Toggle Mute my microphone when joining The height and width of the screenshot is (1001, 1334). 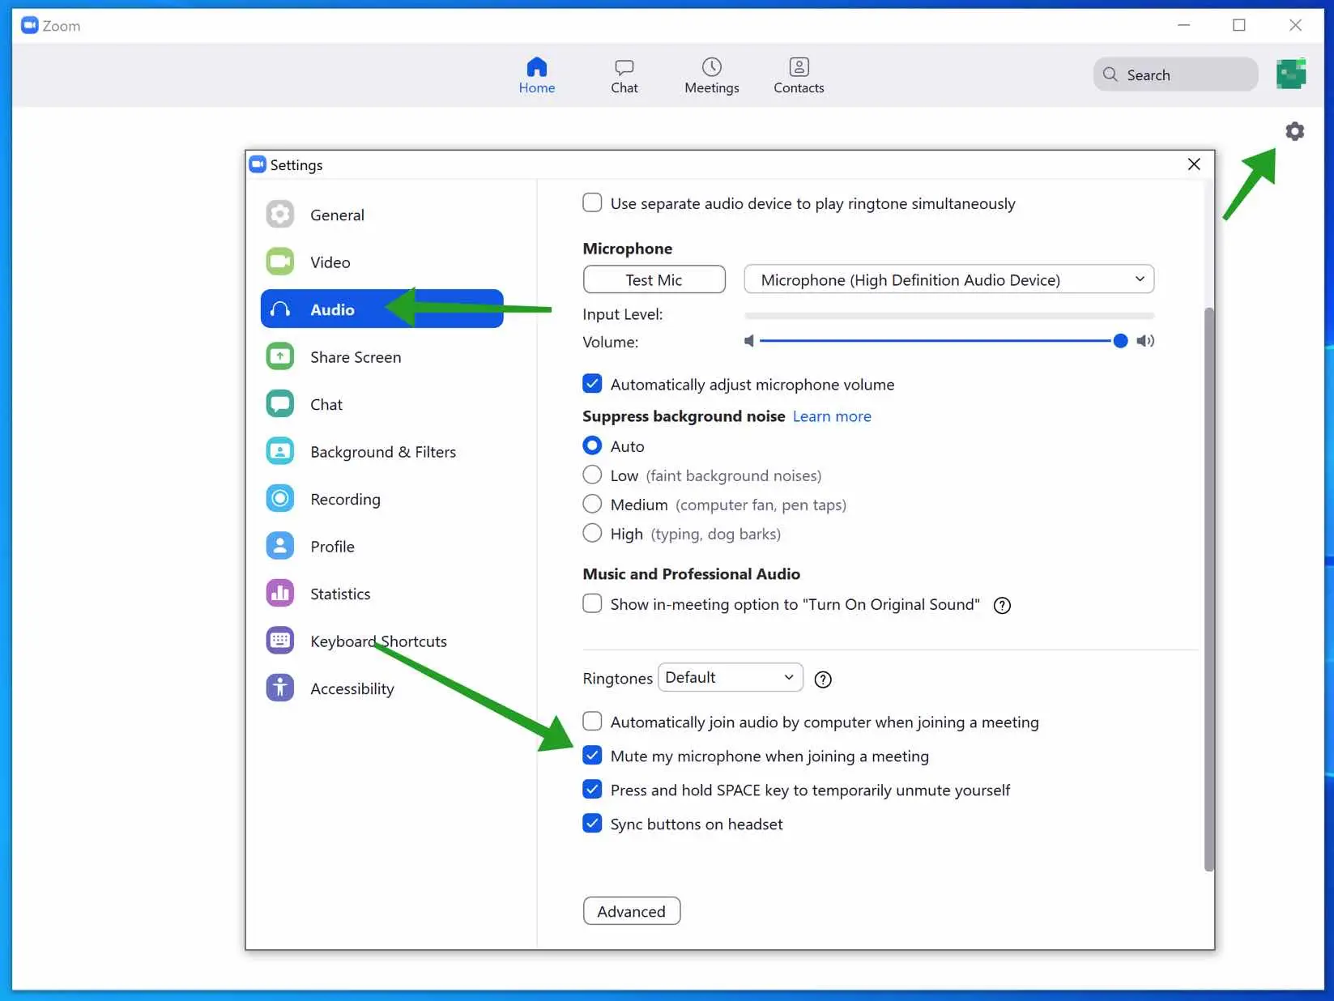pyautogui.click(x=592, y=755)
